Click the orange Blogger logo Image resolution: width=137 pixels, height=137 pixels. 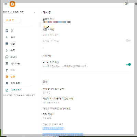pos(12,4)
